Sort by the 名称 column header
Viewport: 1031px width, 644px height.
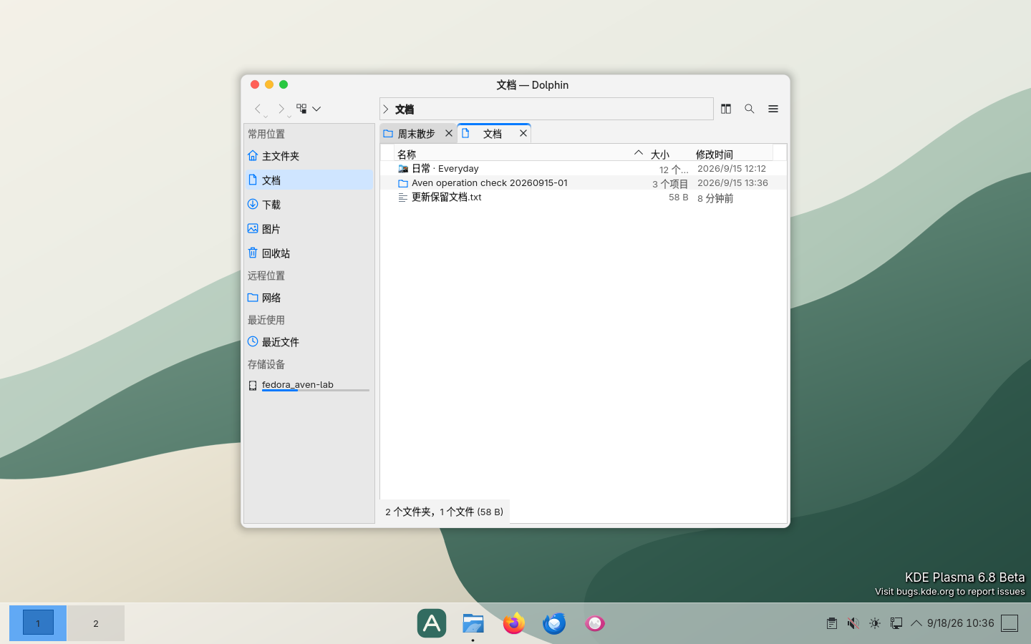(x=520, y=154)
